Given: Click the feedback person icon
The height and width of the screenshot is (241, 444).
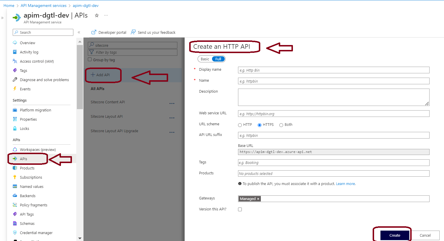Looking at the screenshot, I should pos(133,32).
